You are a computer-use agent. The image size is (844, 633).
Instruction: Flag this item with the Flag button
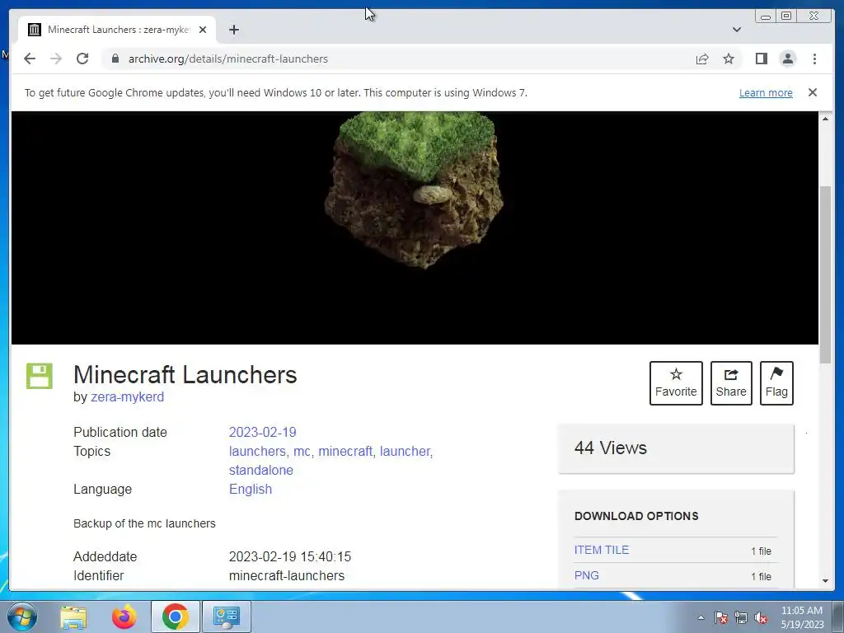tap(776, 383)
